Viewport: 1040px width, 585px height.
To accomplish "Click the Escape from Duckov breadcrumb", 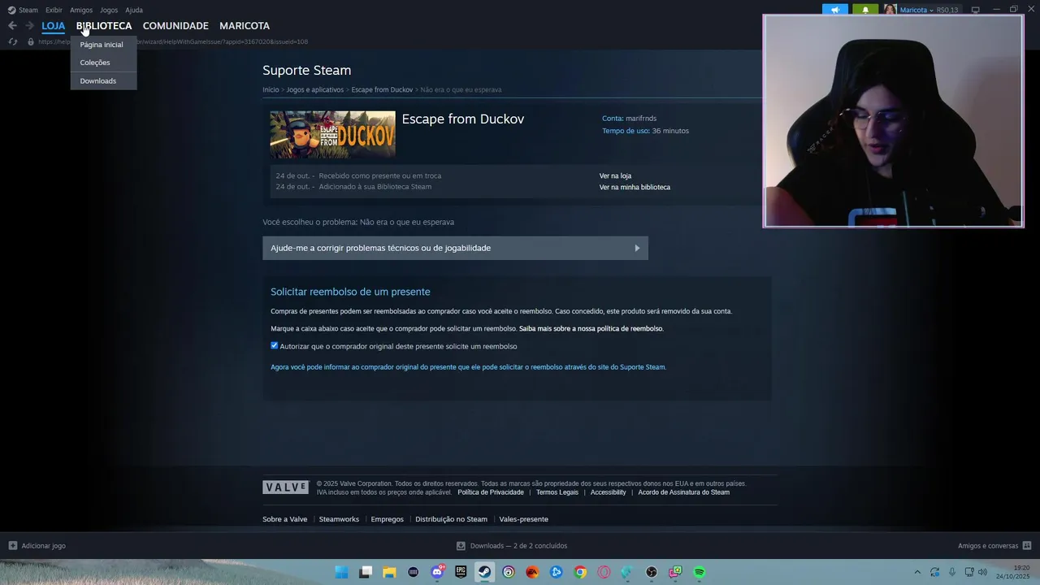I will [x=382, y=89].
